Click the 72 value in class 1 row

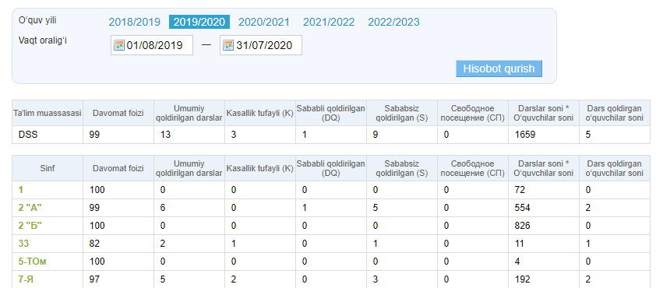pos(520,190)
